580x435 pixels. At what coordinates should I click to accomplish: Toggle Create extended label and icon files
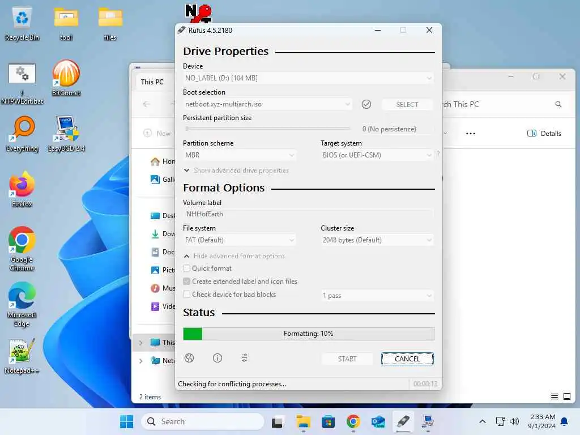pyautogui.click(x=187, y=282)
